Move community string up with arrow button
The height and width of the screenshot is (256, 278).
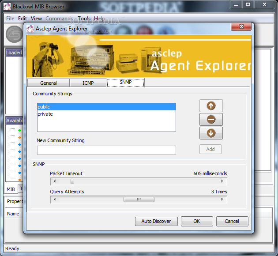(x=211, y=105)
